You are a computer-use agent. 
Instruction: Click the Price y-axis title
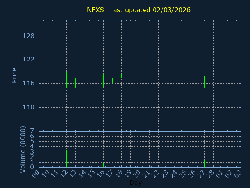[14, 75]
